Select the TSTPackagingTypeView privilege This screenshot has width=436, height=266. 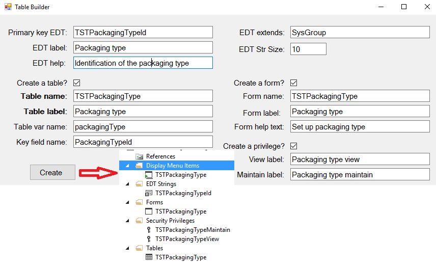coord(187,239)
